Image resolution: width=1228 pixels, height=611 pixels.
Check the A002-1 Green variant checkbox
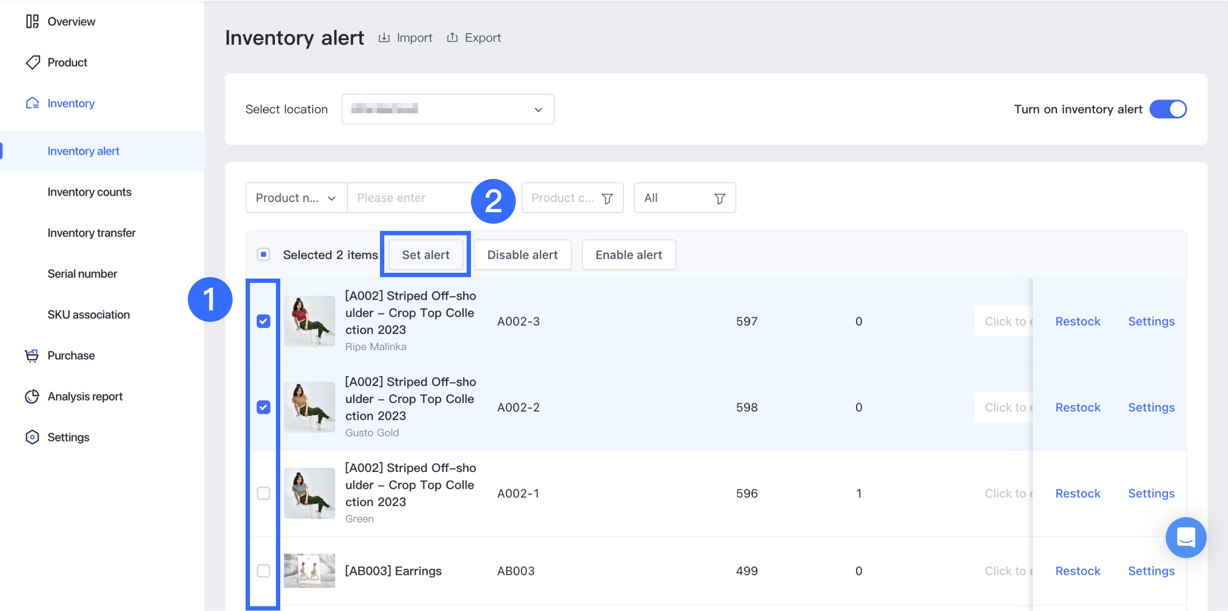point(263,493)
